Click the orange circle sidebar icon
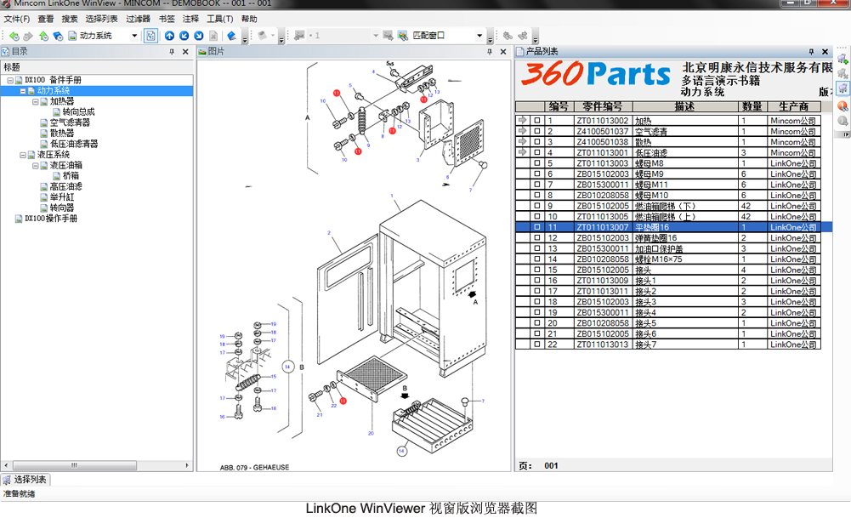The height and width of the screenshot is (518, 851). [842, 105]
